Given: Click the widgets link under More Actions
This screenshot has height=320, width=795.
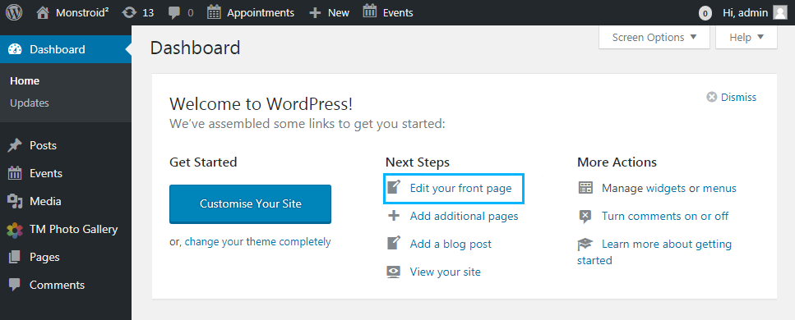Looking at the screenshot, I should (x=666, y=189).
